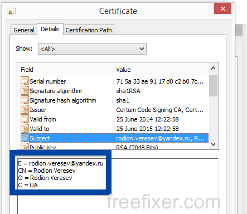
Task: Click the O = Rodion Veresev line
Action: click(x=45, y=178)
